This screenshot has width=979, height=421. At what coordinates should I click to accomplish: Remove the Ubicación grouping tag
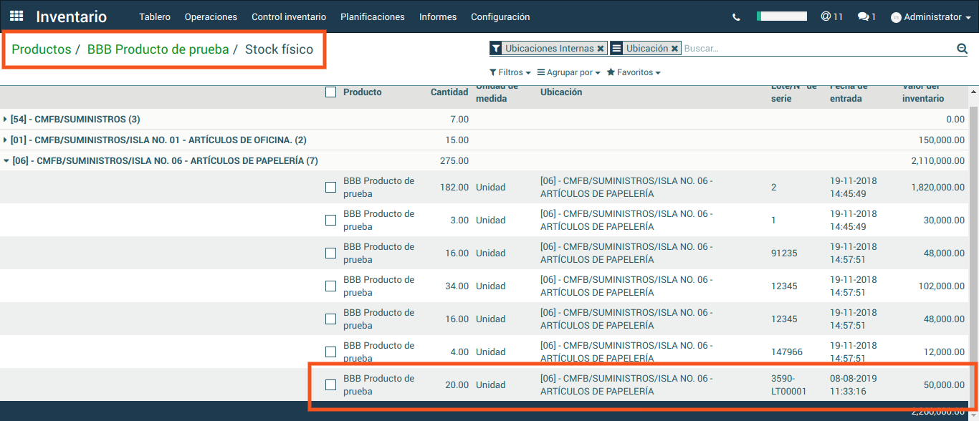(674, 49)
